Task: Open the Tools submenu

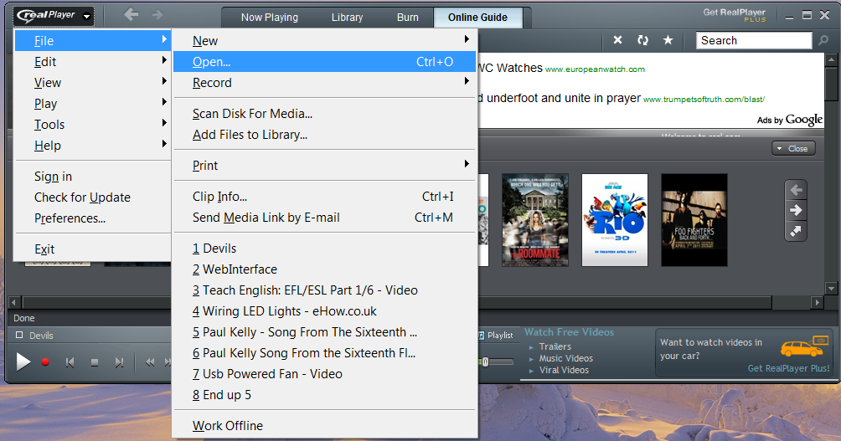Action: point(92,125)
